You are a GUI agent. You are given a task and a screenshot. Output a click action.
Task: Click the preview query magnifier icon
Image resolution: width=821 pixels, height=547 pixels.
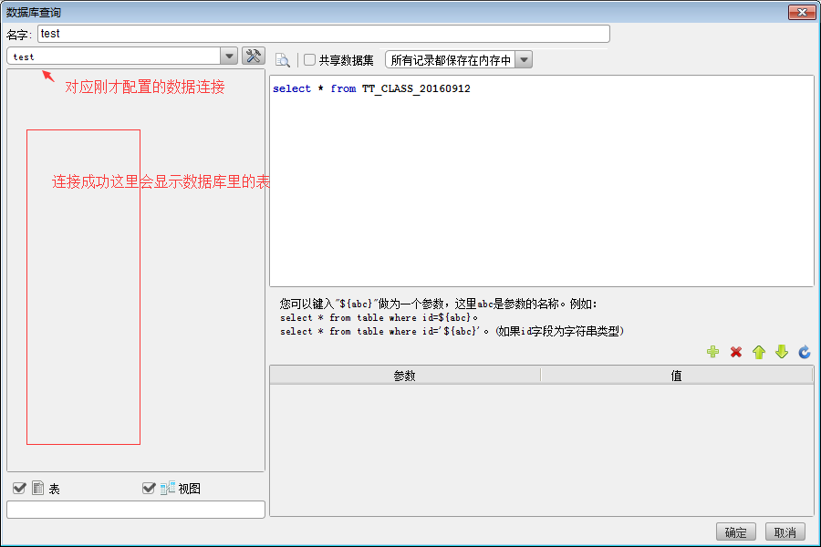(283, 60)
